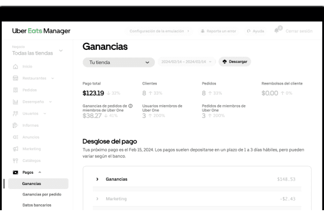Click the Usuarios people icon

(x=15, y=113)
